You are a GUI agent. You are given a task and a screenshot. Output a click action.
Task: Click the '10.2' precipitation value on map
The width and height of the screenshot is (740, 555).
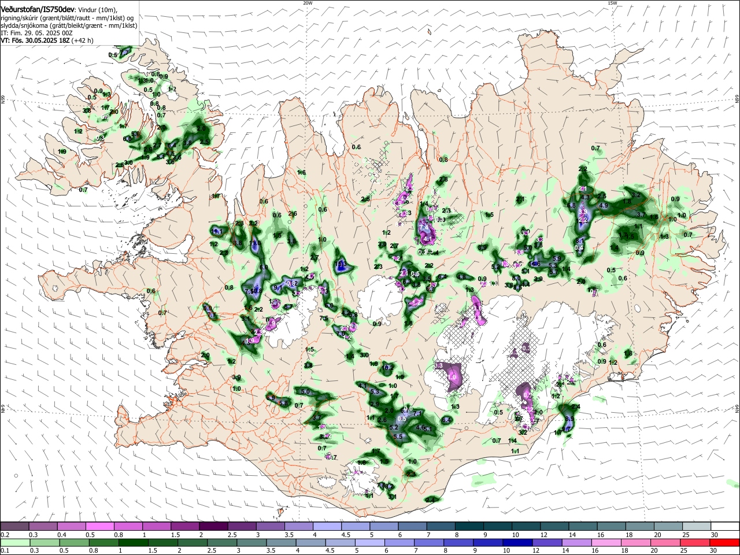[388, 367]
